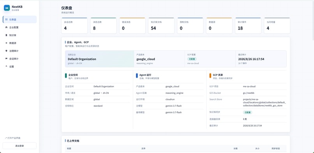
Task: Select the 知识库文档 card showing 54
Action: (x=161, y=26)
